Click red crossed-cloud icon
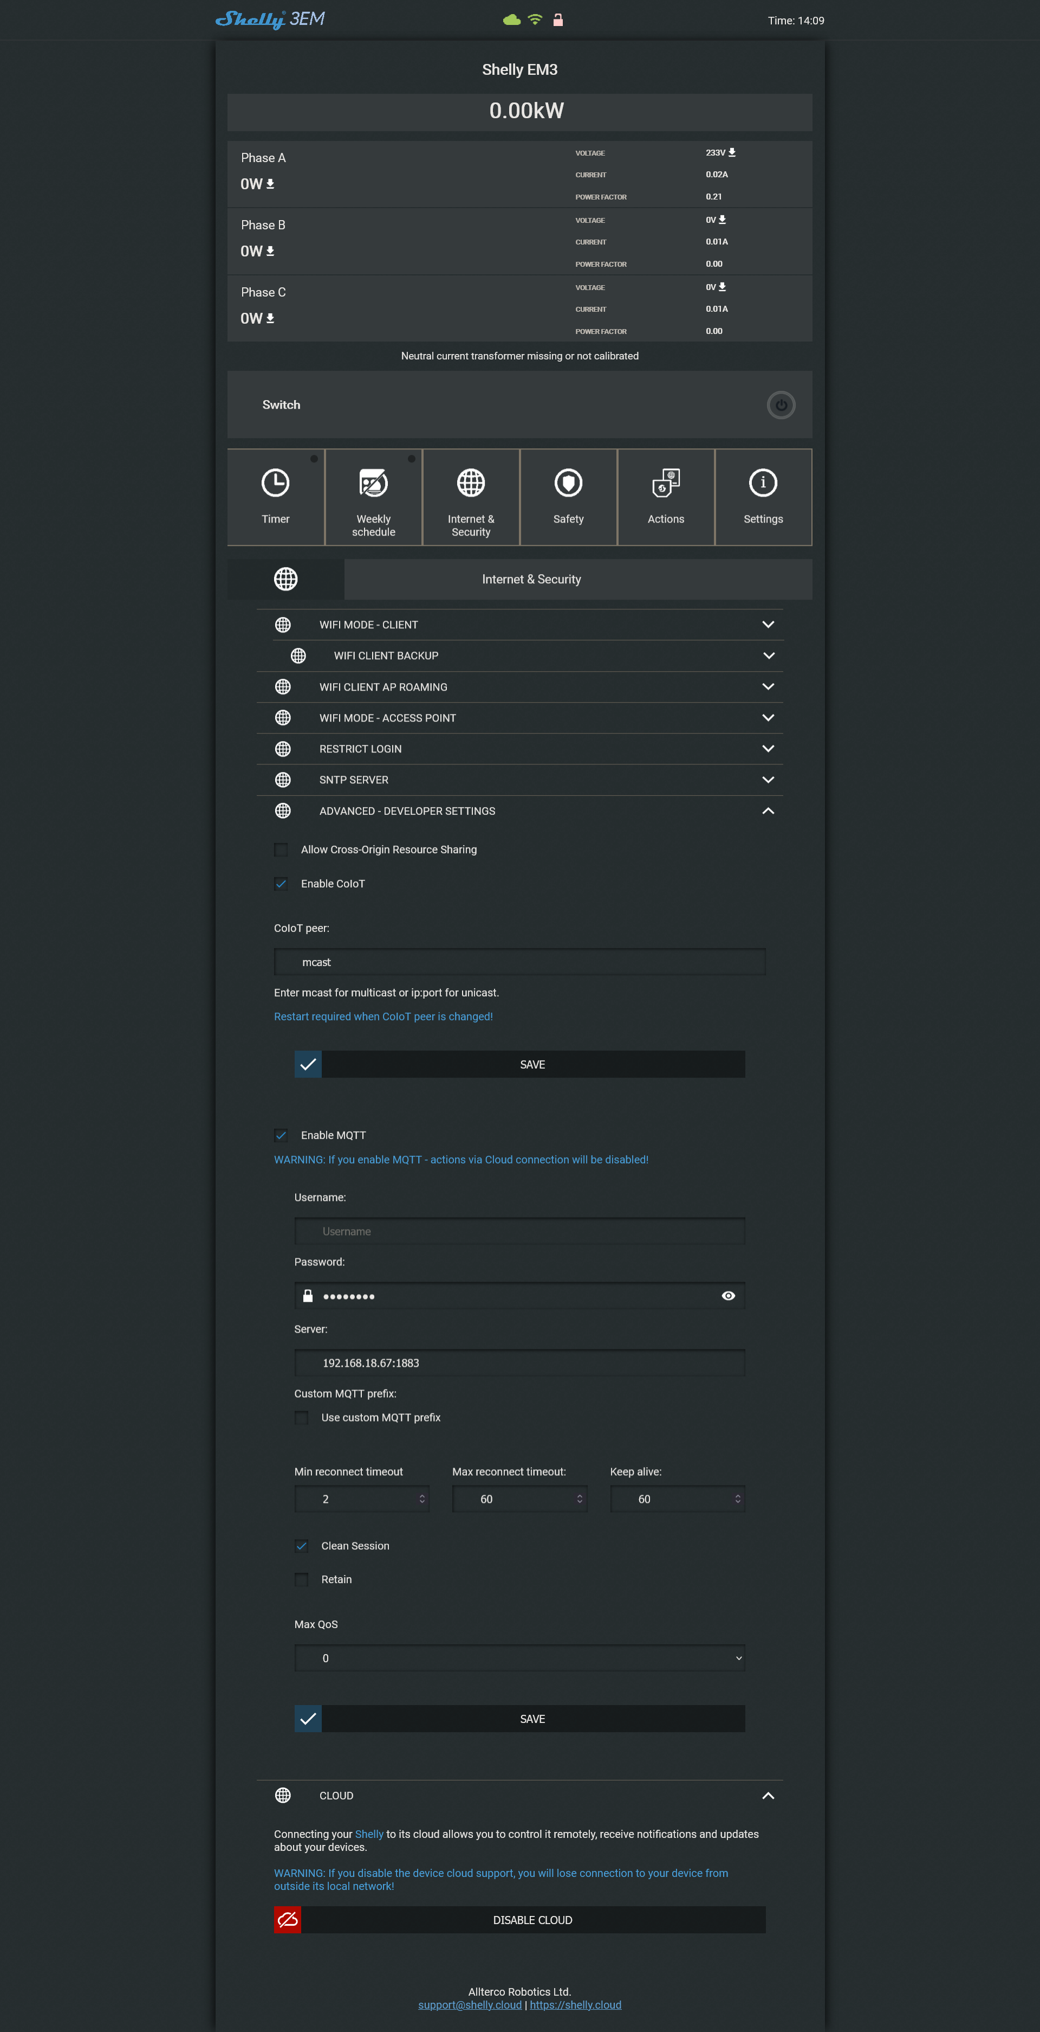 (288, 1920)
